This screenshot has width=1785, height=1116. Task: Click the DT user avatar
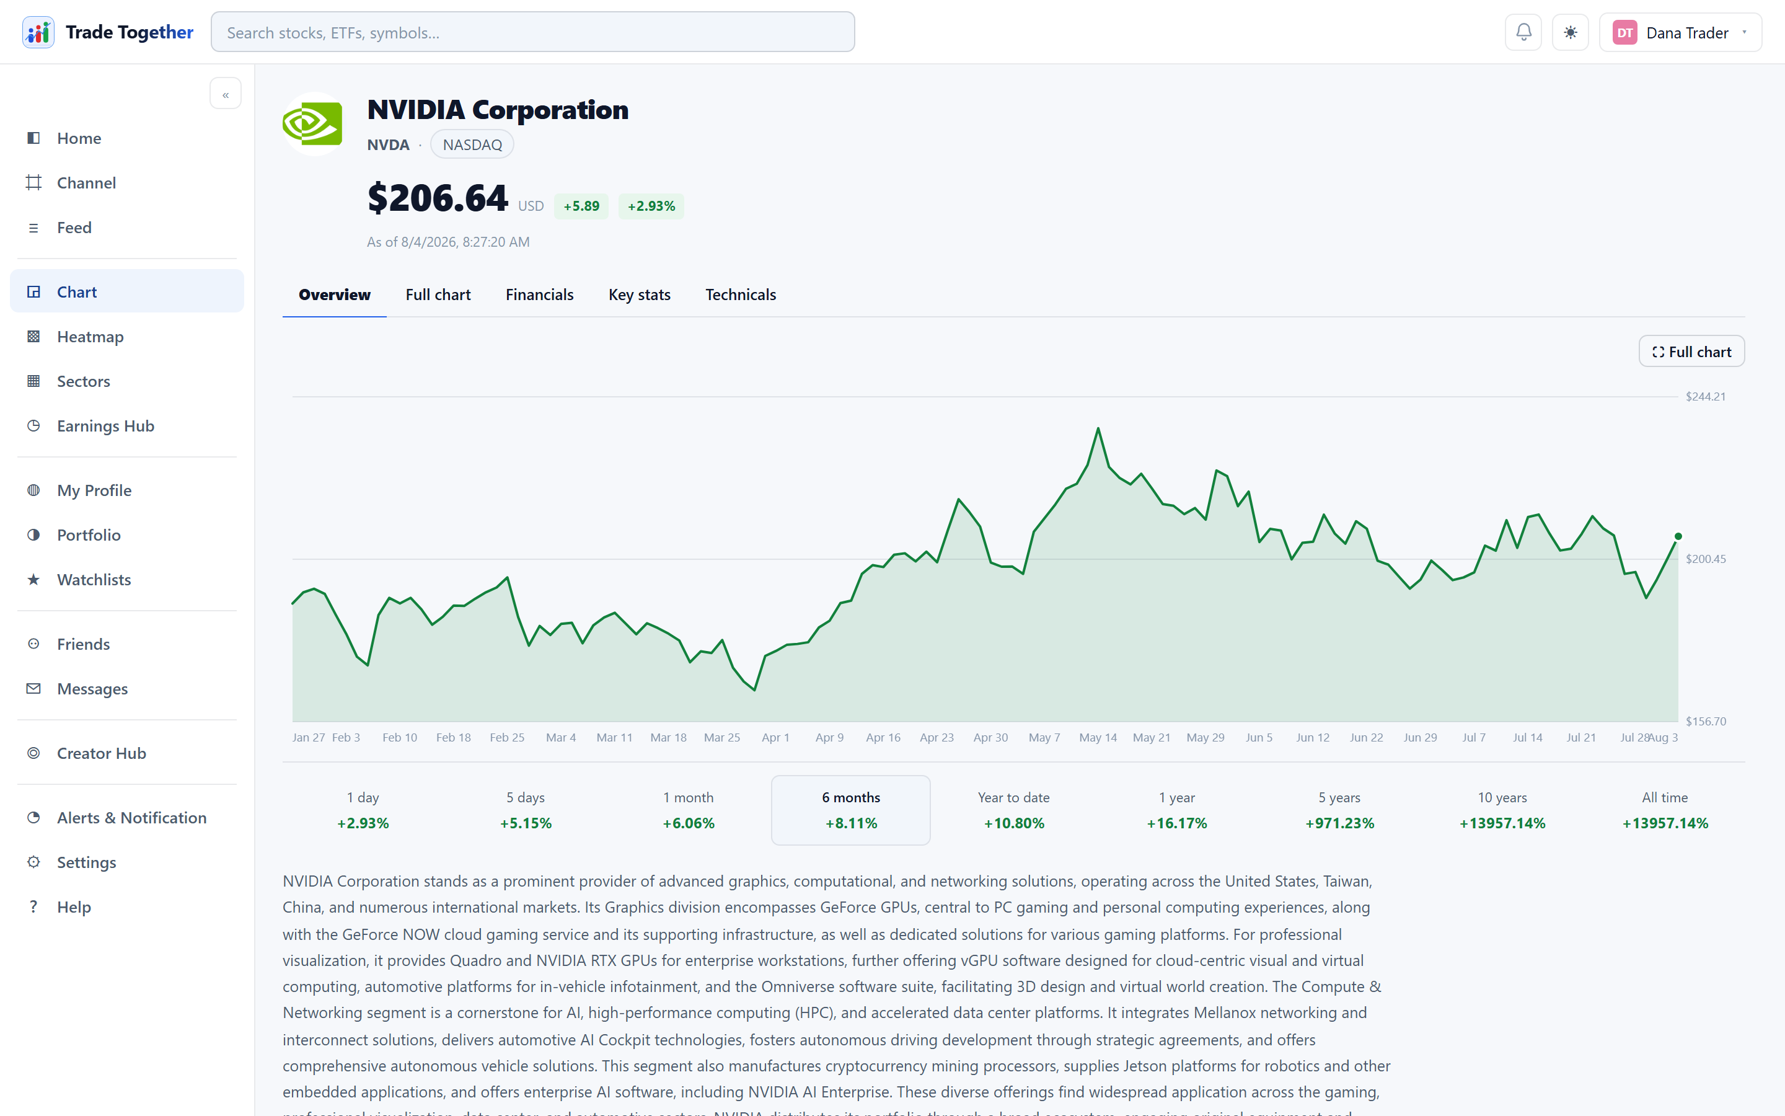click(1625, 32)
